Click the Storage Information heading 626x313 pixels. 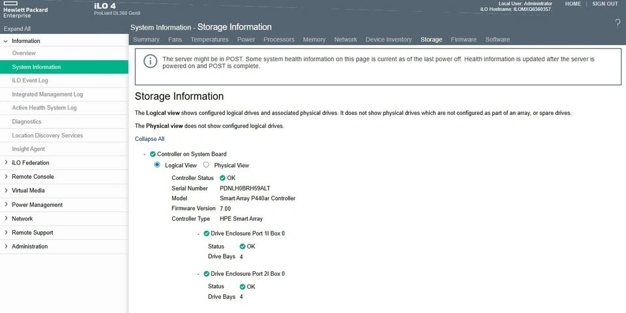(x=179, y=97)
